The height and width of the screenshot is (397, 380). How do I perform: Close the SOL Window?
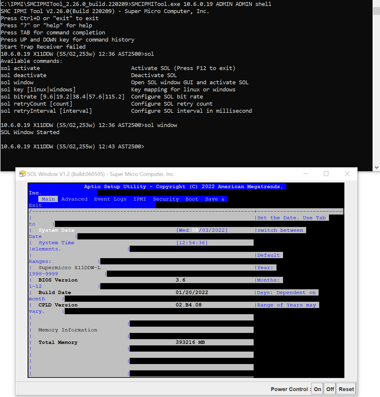click(x=347, y=174)
